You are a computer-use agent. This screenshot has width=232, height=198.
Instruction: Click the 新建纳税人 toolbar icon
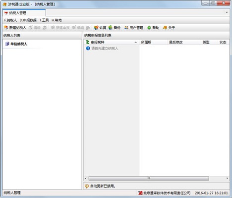(6, 28)
